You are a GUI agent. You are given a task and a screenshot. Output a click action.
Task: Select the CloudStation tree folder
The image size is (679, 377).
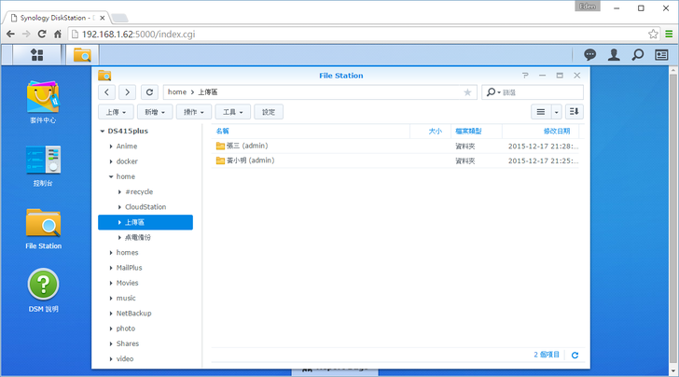click(x=145, y=207)
